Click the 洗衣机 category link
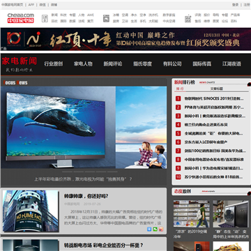Image resolution: width=251 pixels, height=251 pixels. [153, 15]
